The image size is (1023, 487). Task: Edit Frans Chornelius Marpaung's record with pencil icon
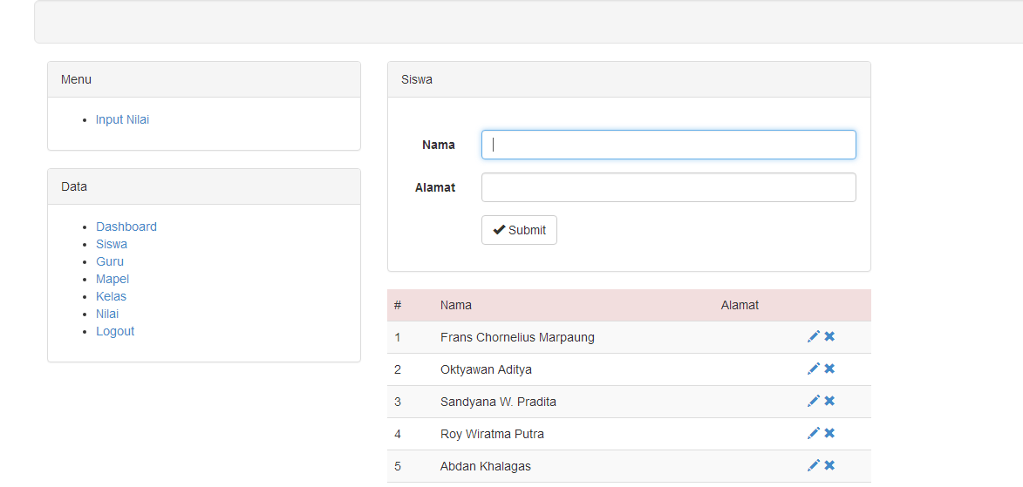813,336
